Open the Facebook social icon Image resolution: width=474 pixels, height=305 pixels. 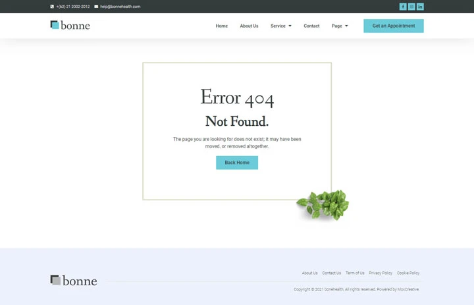pos(403,7)
